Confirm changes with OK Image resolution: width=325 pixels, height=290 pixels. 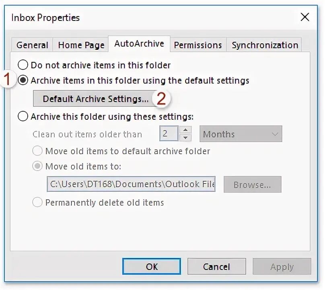[x=152, y=266]
